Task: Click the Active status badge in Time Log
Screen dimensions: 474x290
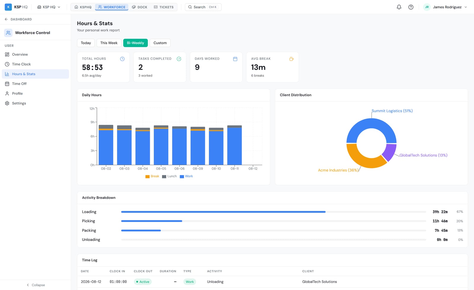Action: (143, 282)
